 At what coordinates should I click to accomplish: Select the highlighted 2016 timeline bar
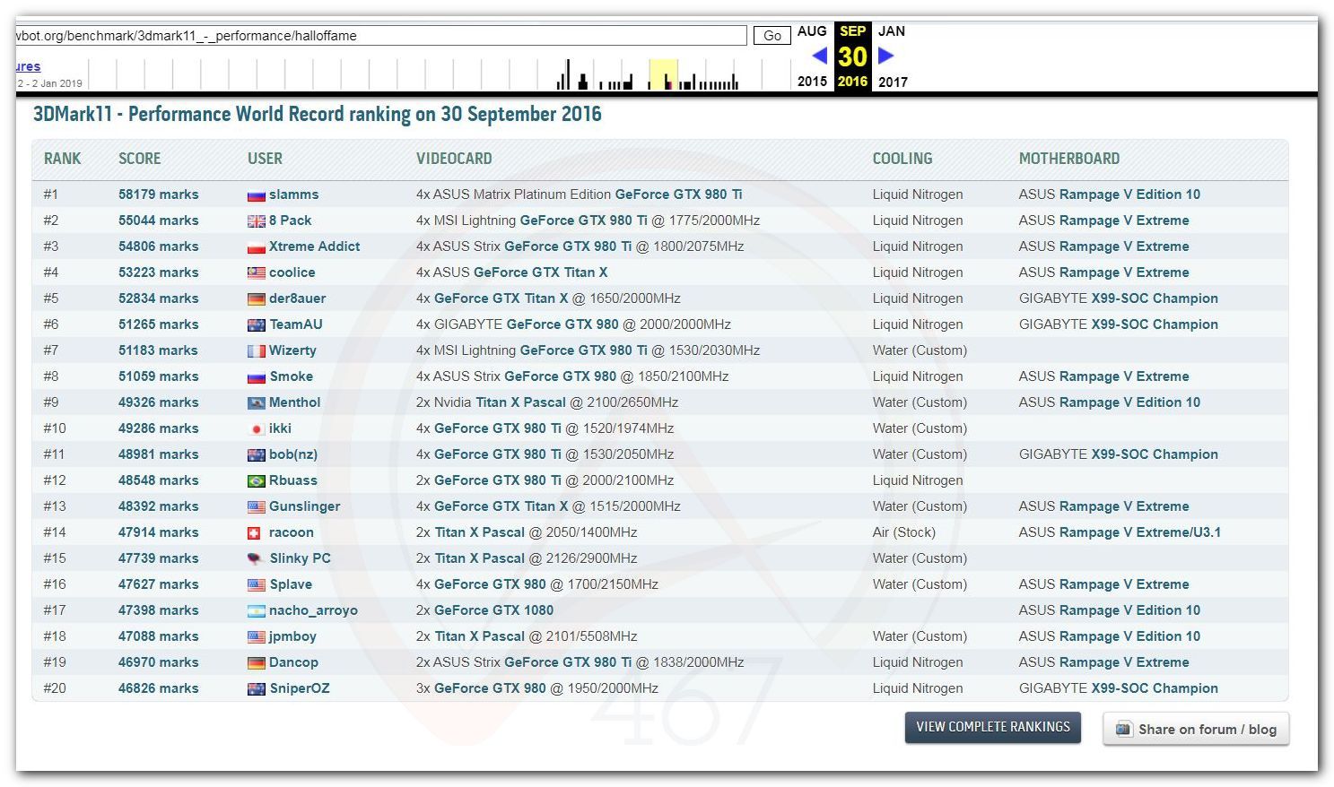tap(663, 75)
